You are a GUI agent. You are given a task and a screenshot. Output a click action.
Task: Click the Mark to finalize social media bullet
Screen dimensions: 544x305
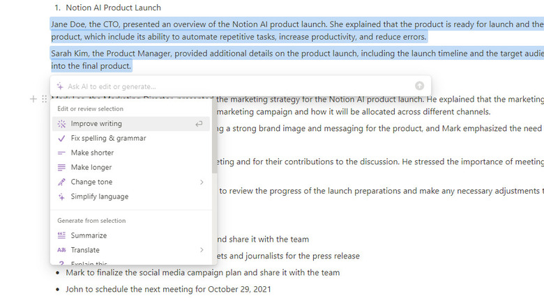(203, 272)
